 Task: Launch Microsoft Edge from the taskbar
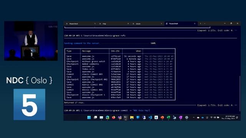point(108,118)
